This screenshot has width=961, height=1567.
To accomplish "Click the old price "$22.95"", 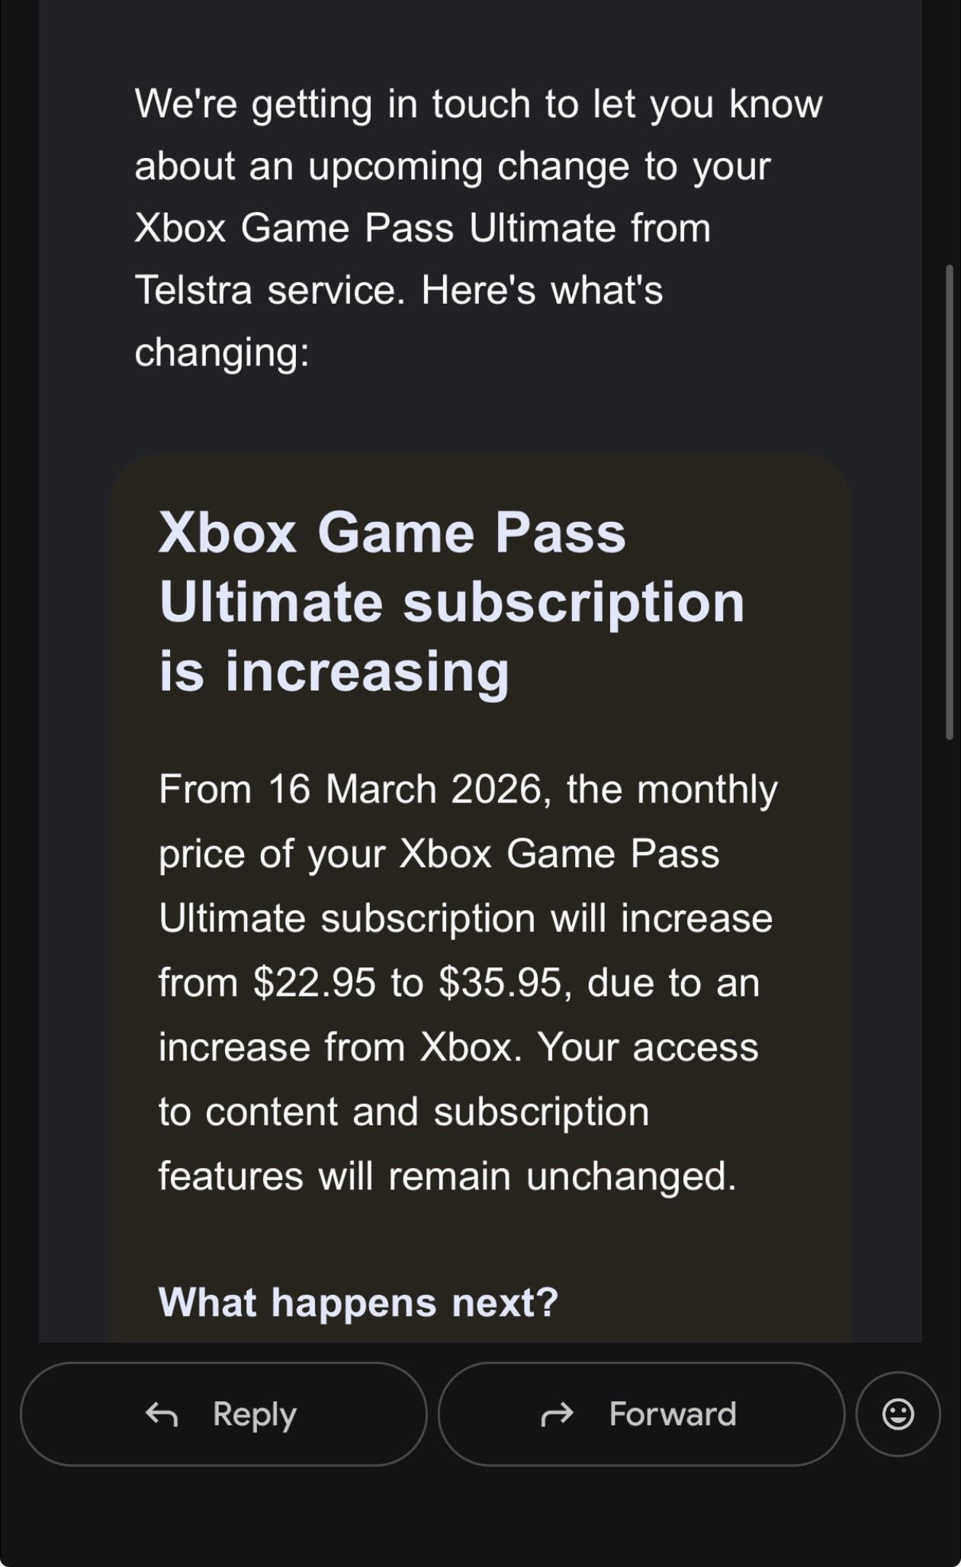I will (316, 983).
